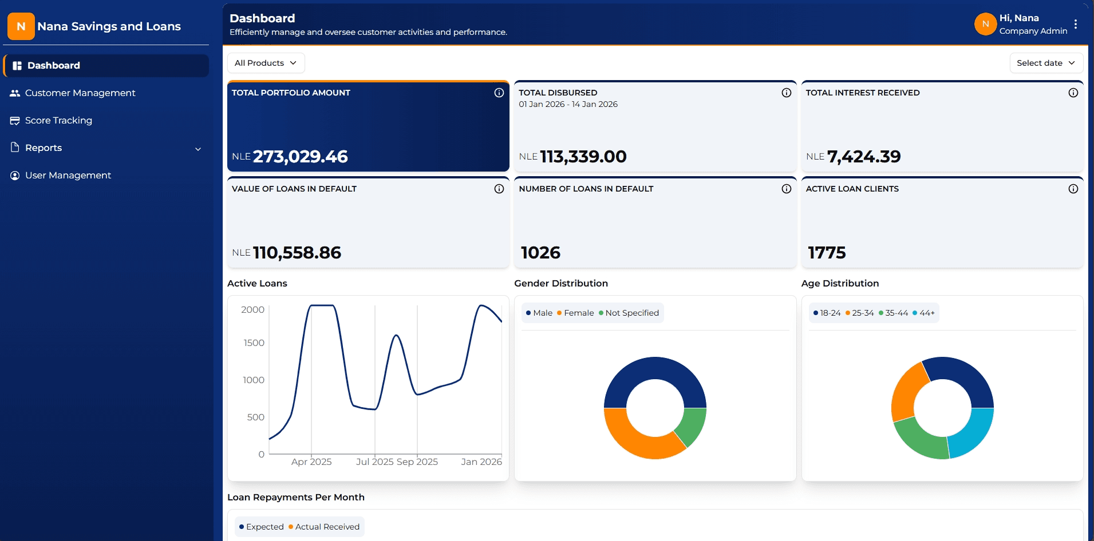
Task: Click info icon on Number of Loans in Default
Action: [x=786, y=189]
